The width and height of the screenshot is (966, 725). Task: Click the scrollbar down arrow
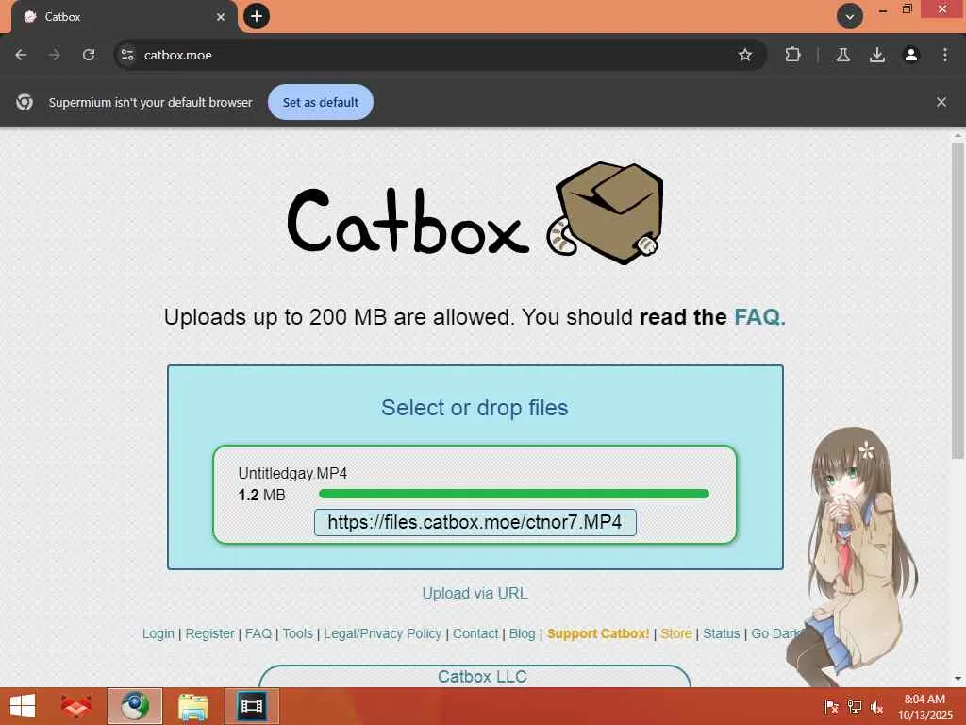click(x=958, y=679)
